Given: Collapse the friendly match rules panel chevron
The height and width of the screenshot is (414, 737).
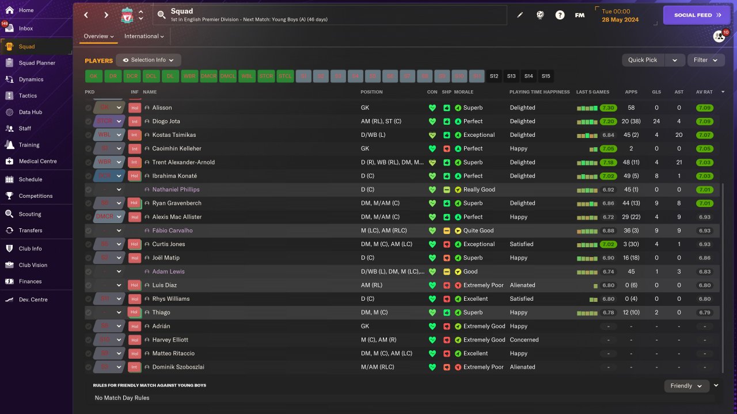Looking at the screenshot, I should pos(716,385).
